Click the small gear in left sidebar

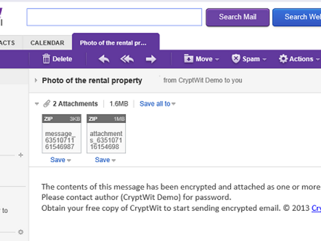pyautogui.click(x=20, y=232)
